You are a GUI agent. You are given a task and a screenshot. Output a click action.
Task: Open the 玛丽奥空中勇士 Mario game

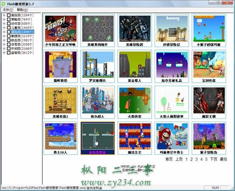[172, 136]
